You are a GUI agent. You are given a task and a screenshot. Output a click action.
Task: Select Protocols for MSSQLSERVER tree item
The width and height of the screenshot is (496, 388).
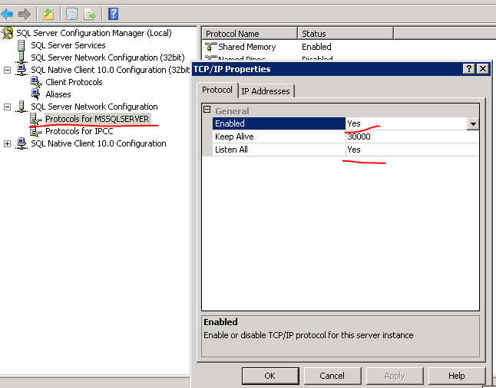[97, 119]
